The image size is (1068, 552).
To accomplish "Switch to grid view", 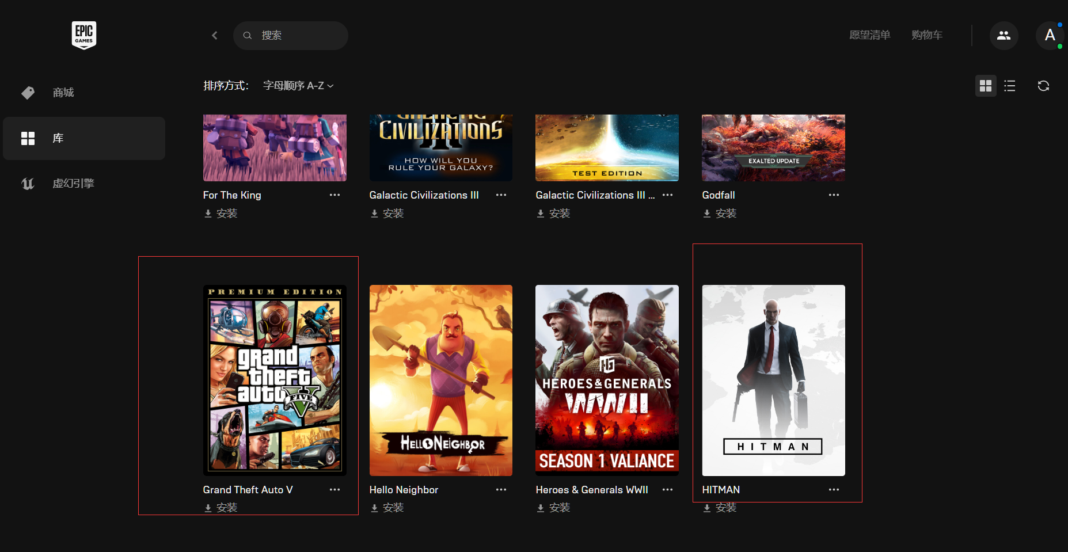I will pyautogui.click(x=986, y=86).
